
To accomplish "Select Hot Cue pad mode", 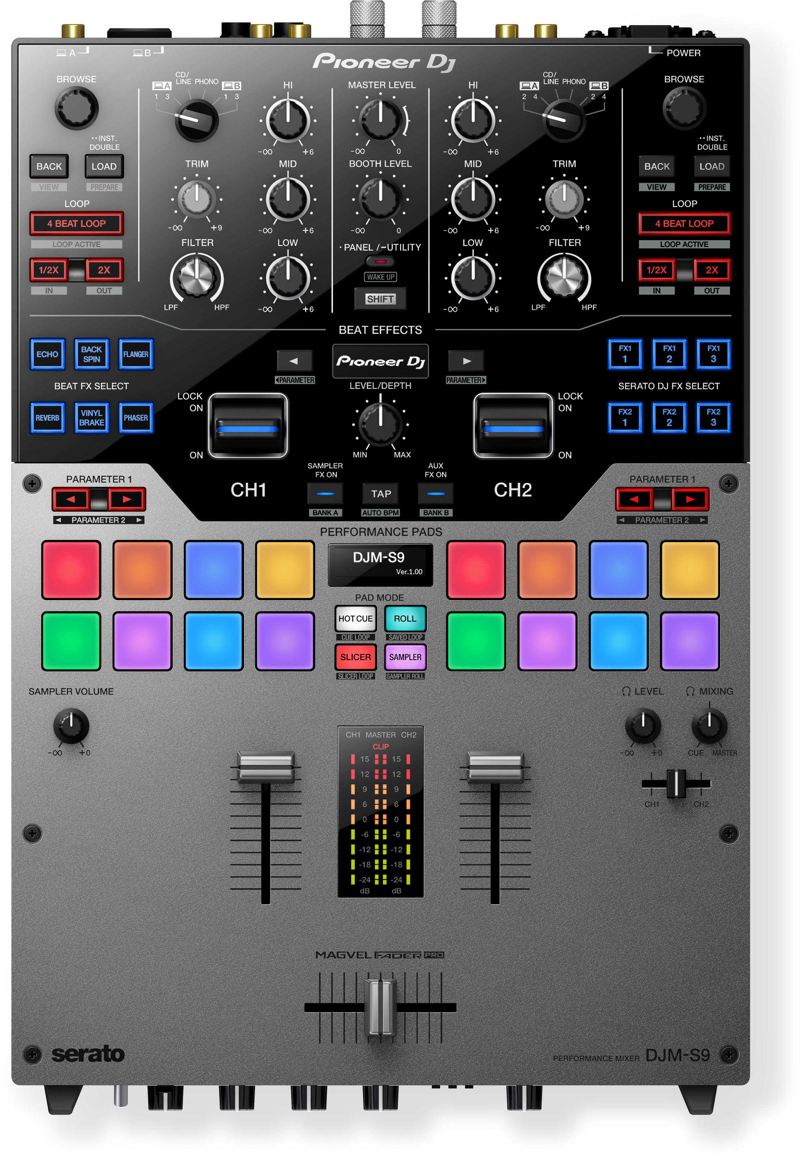I will [x=355, y=619].
